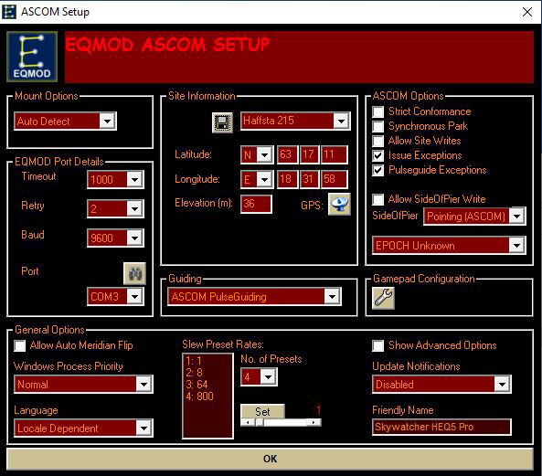Click the ASCOM Setup title bar icon
The height and width of the screenshot is (476, 542).
click(8, 12)
